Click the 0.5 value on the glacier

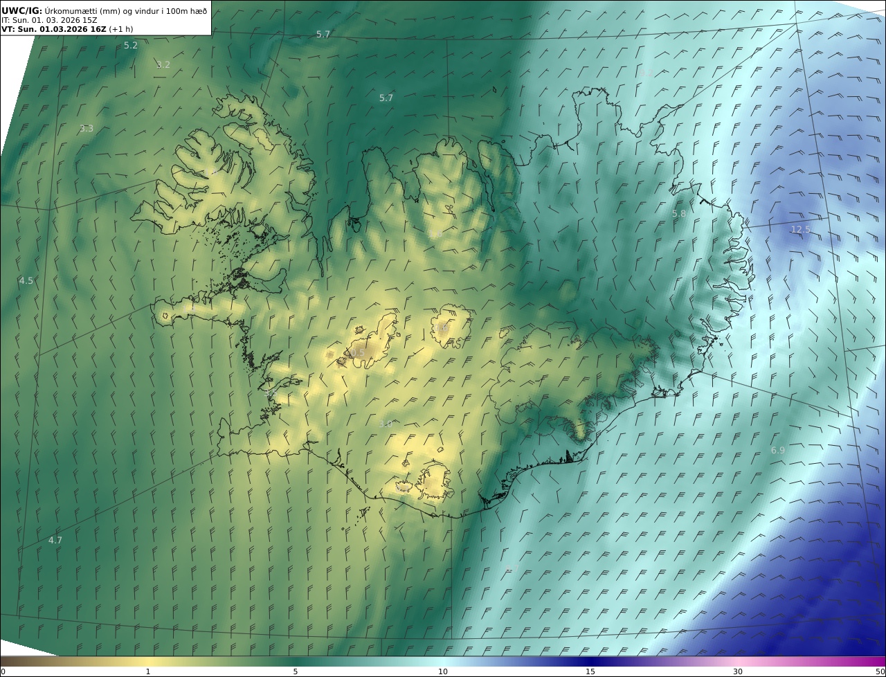click(357, 353)
